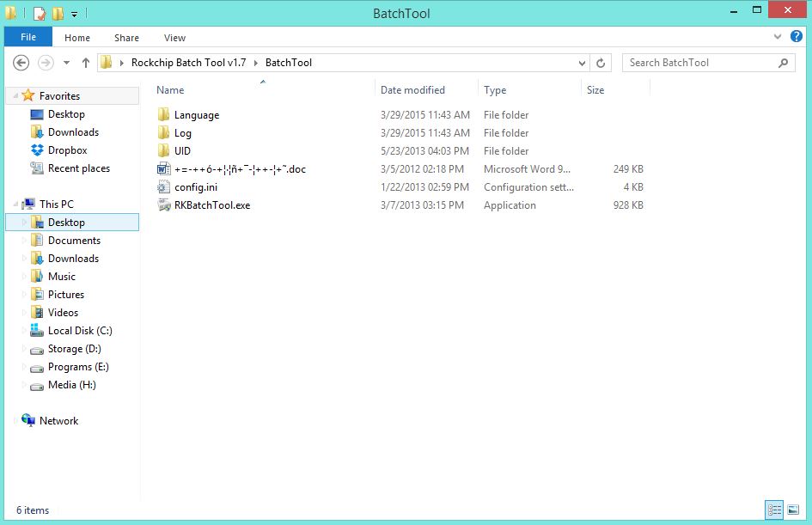Click the New folder quick access icon
The width and height of the screenshot is (812, 525).
(x=58, y=14)
